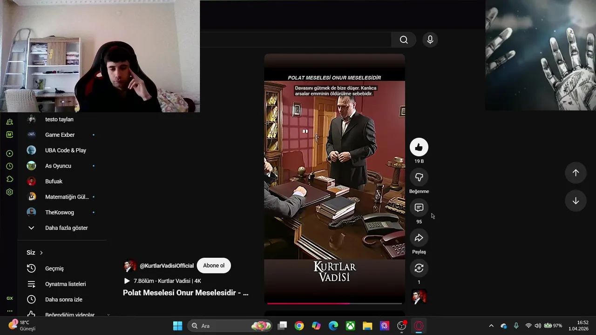Viewport: 596px width, 335px height.
Task: Click the taskbar Ara search box
Action: click(x=230, y=326)
